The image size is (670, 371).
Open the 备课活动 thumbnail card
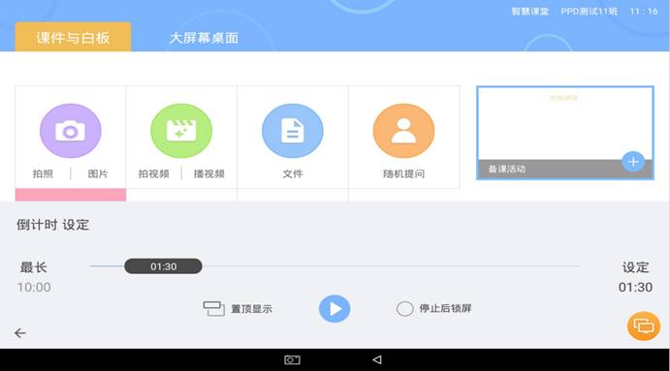(x=565, y=133)
